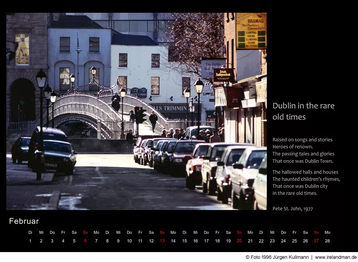Select date 23 in the calendar
Screen dimensions: 358x262
[272, 241]
